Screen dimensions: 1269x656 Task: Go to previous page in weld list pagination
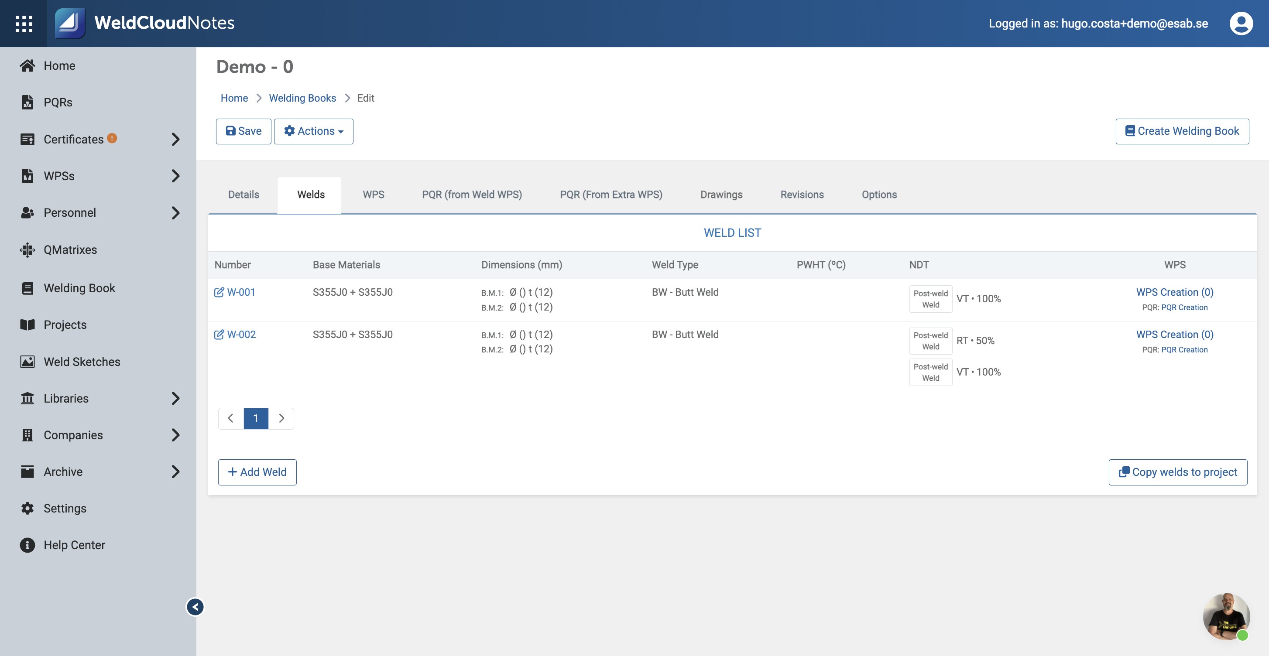230,418
